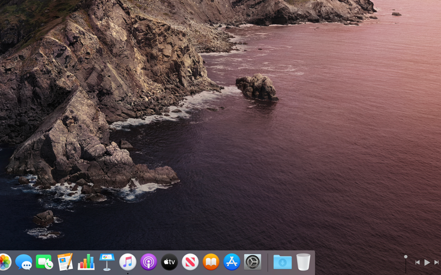Open the Apple TV app
Viewport: 441px width, 275px height.
[x=169, y=262]
